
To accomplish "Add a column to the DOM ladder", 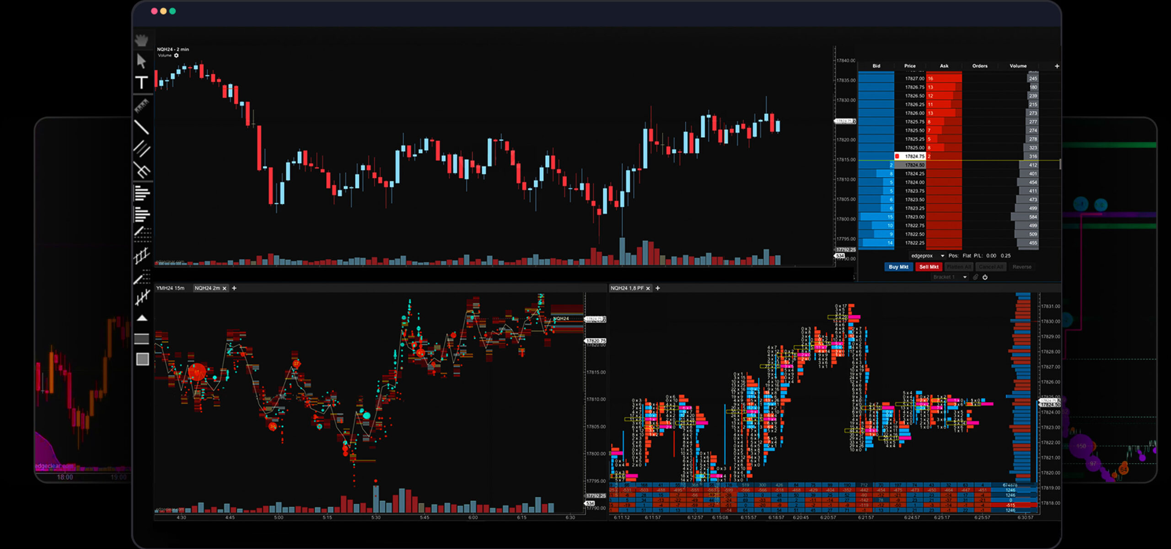I will coord(1057,66).
